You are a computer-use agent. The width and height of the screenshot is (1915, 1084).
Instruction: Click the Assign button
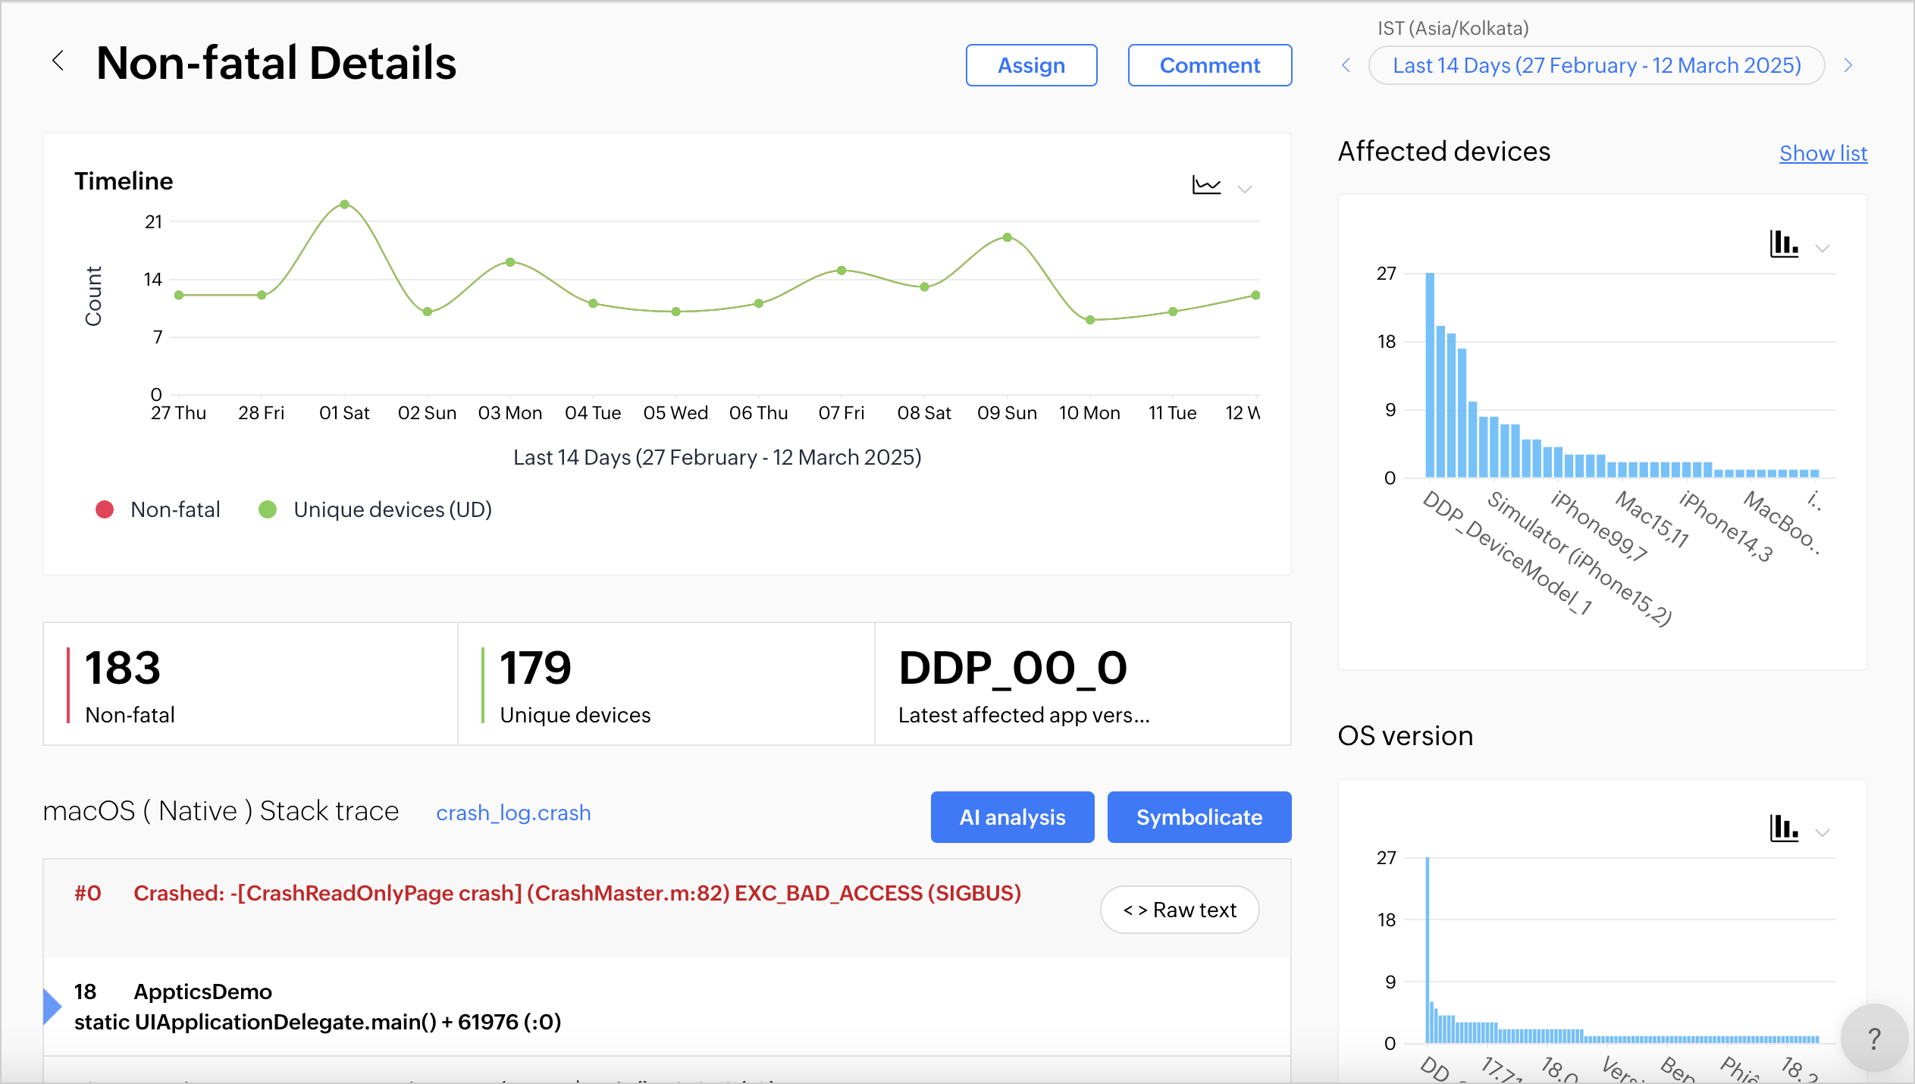(1031, 65)
